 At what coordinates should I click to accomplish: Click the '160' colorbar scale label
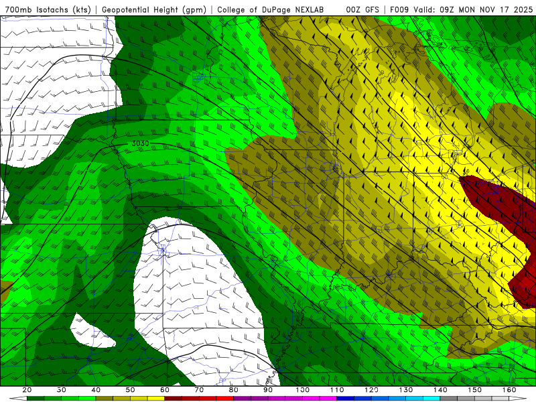509,390
